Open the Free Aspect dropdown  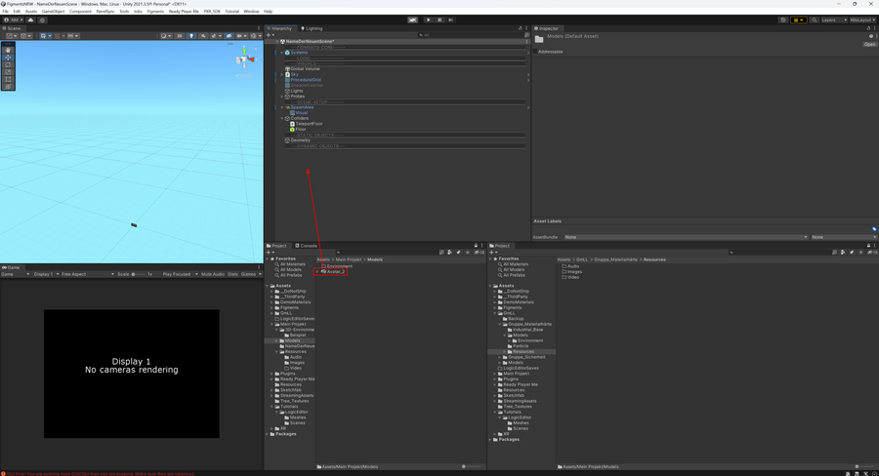(87, 274)
